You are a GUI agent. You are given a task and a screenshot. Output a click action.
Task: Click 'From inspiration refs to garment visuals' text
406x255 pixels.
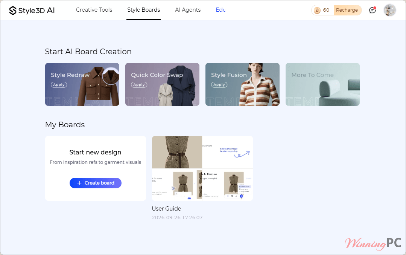[x=95, y=162]
